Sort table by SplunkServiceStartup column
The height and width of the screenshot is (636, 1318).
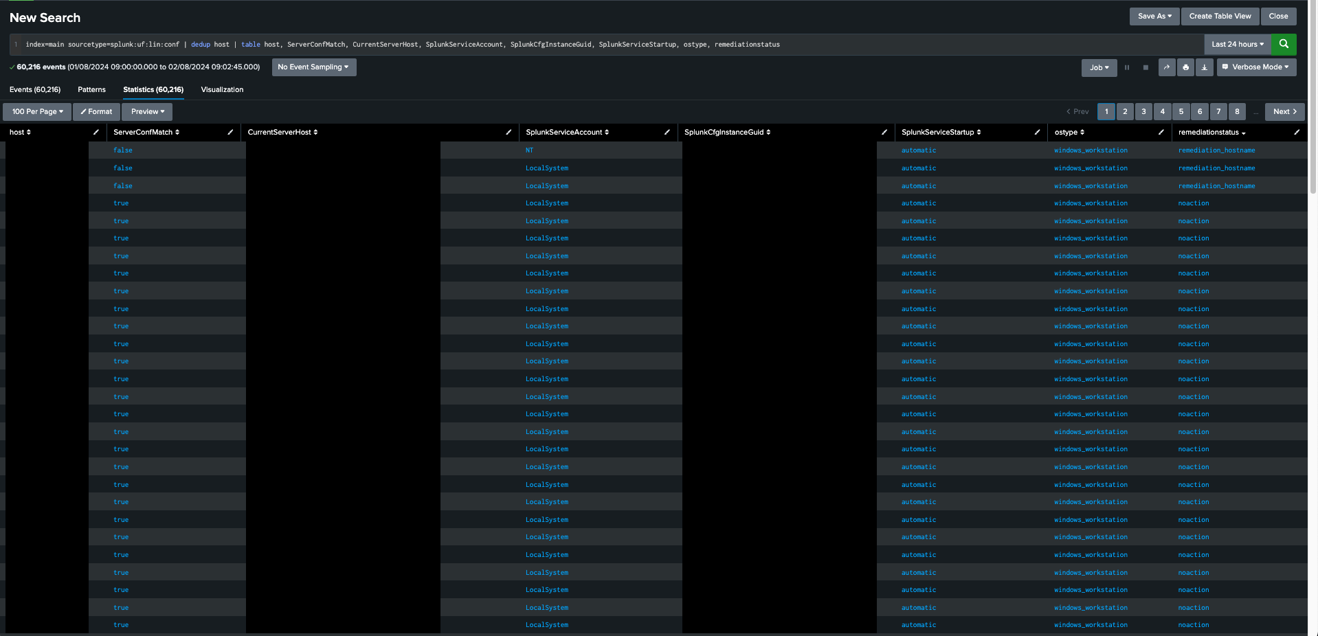[x=941, y=132]
